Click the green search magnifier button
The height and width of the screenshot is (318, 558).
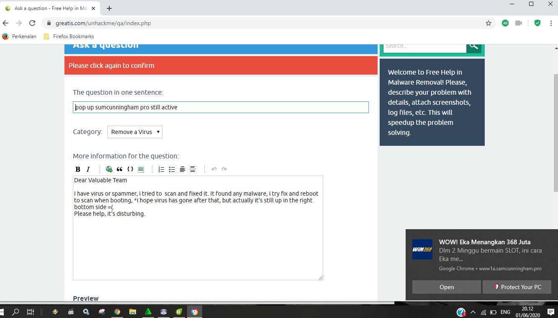tap(473, 46)
